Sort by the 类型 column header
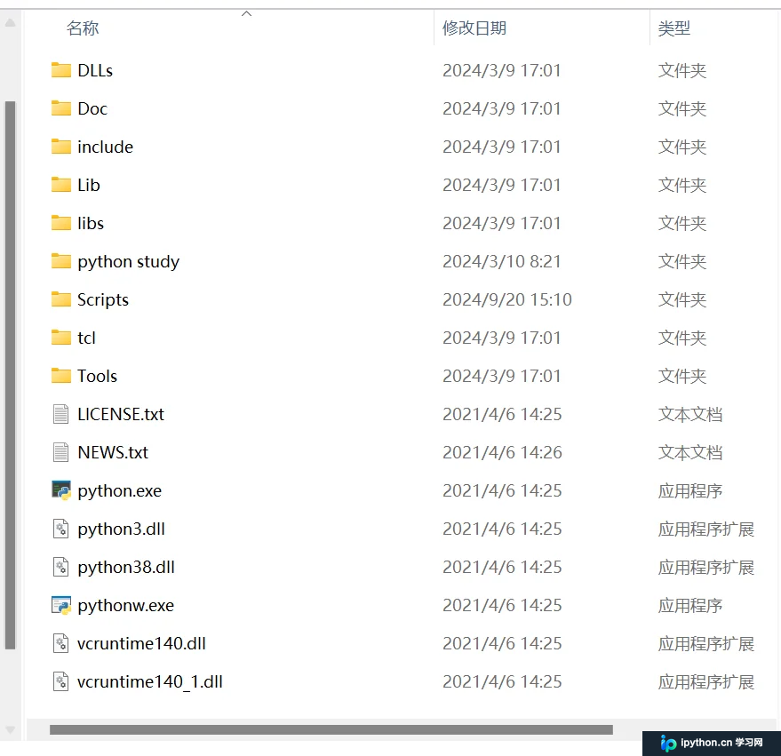Image resolution: width=781 pixels, height=756 pixels. click(673, 28)
